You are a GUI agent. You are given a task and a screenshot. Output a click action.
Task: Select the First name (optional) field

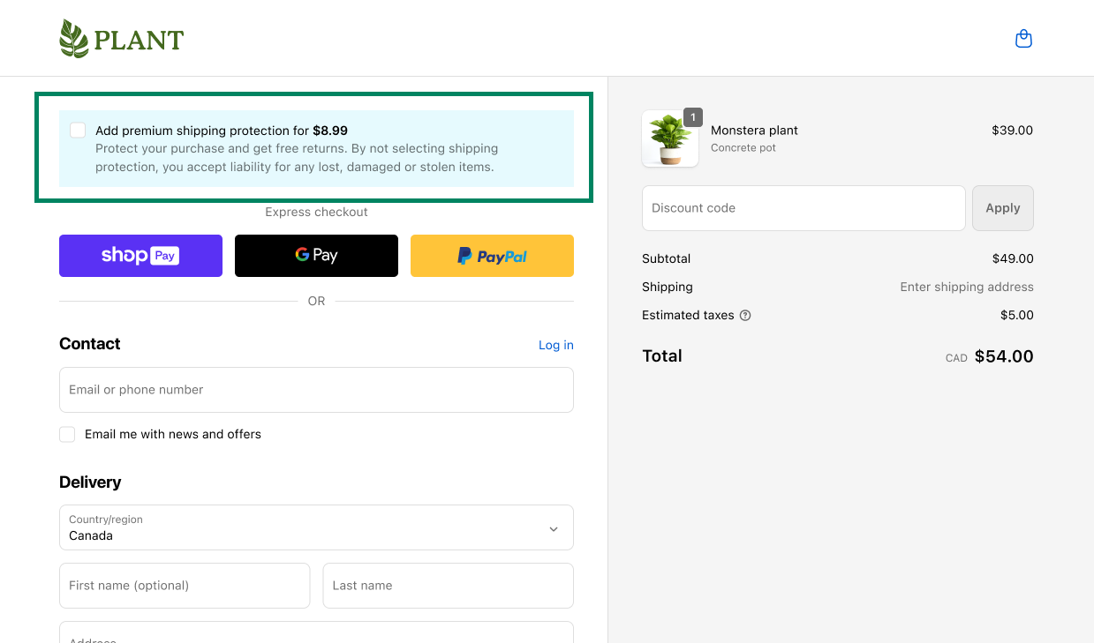coord(185,586)
